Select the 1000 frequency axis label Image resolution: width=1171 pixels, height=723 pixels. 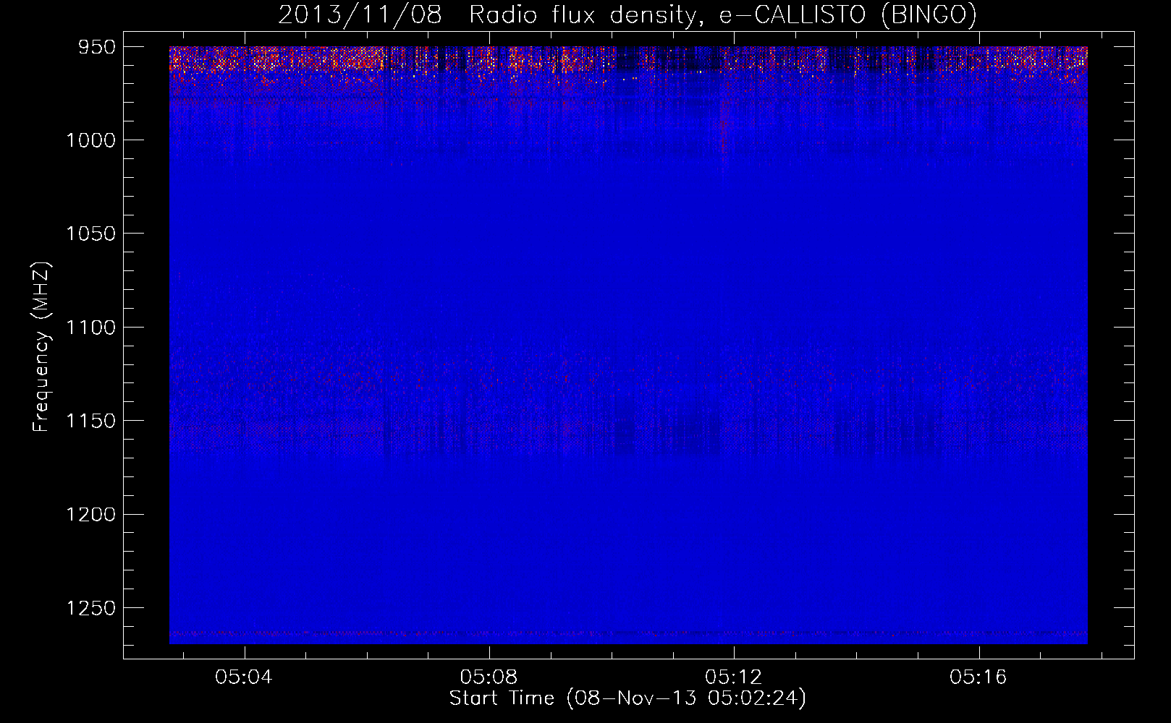90,140
